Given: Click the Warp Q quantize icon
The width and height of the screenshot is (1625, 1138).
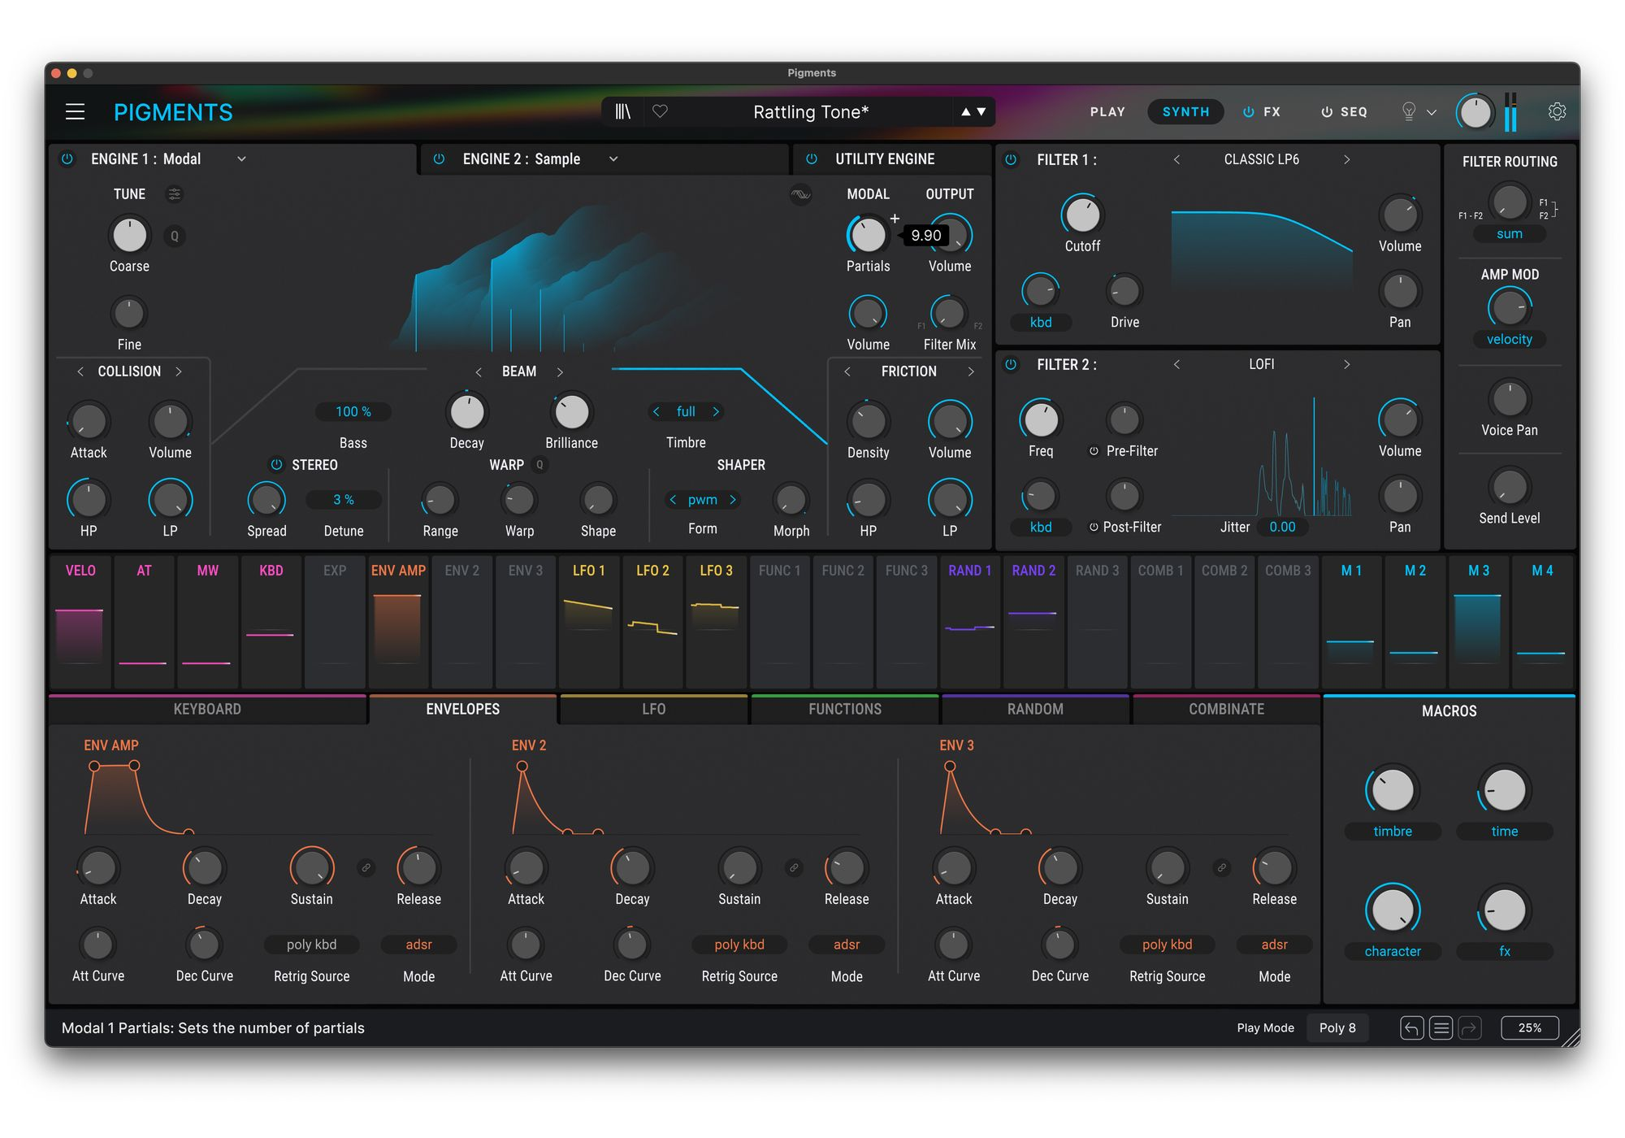Looking at the screenshot, I should pos(539,464).
